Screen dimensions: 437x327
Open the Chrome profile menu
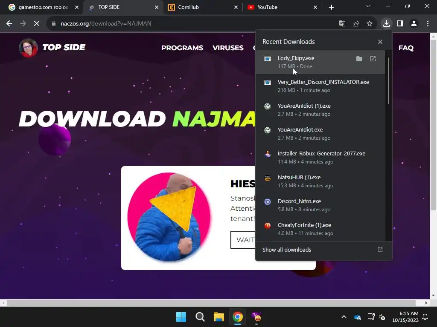tap(414, 24)
